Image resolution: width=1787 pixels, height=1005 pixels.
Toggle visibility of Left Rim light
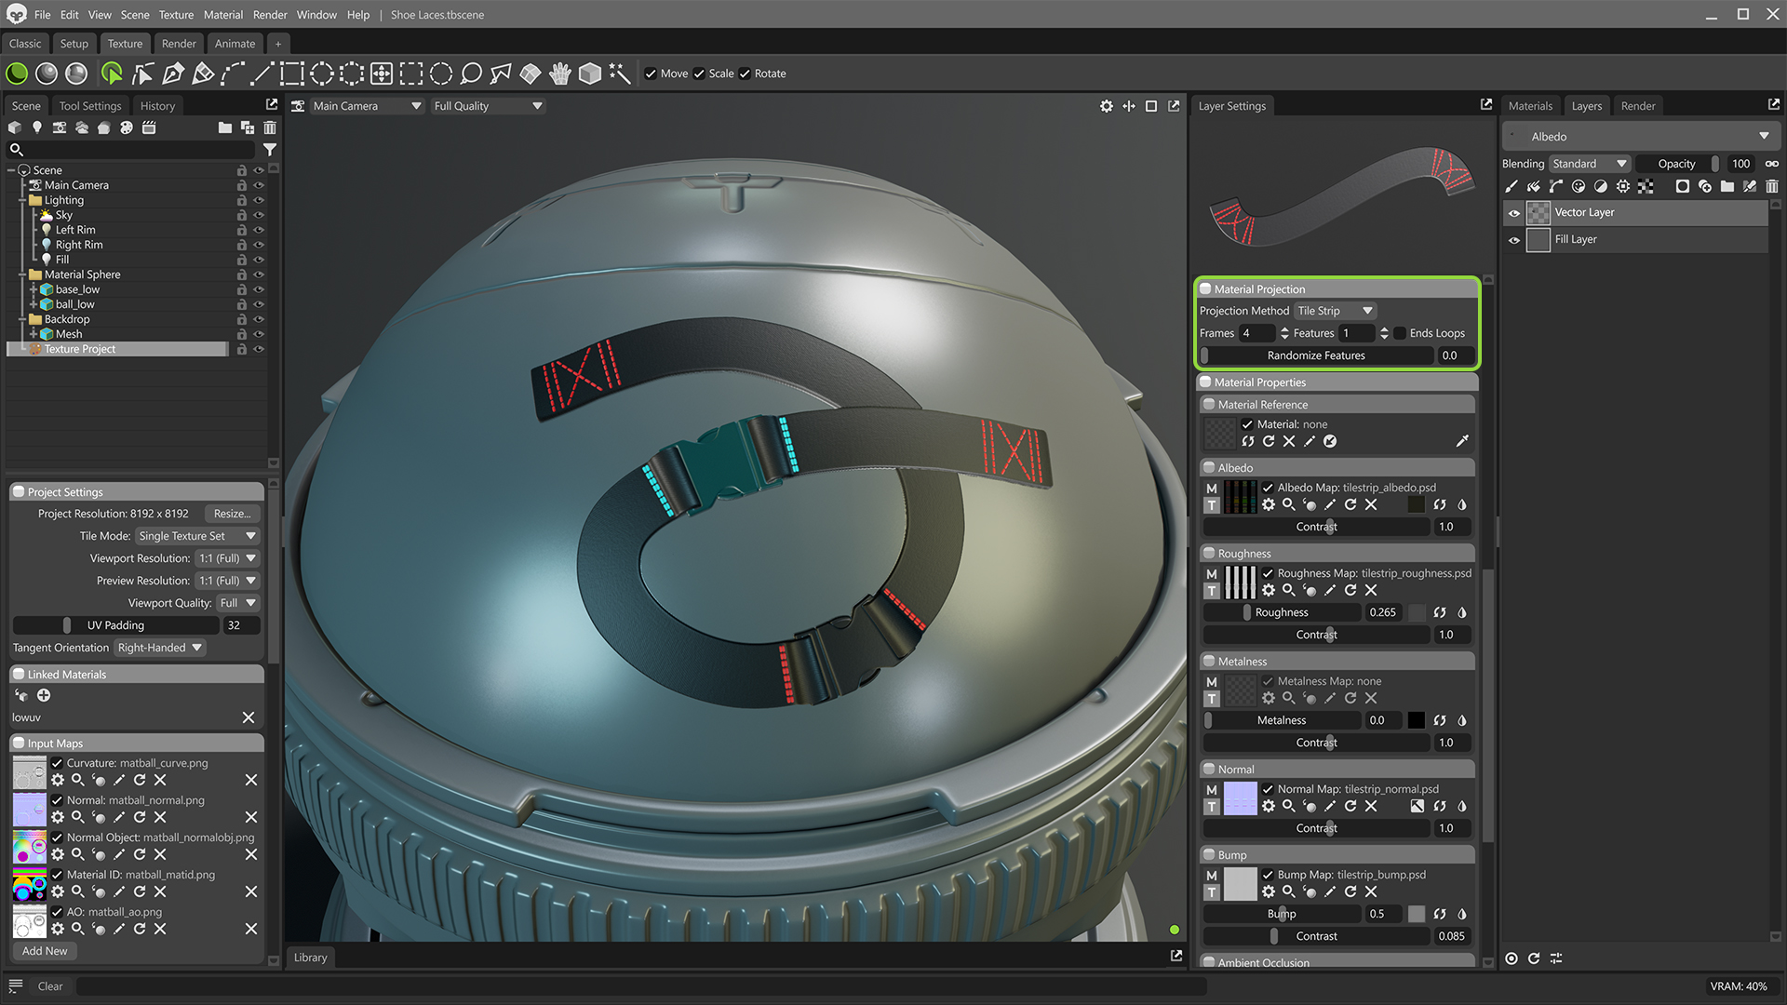coord(260,230)
